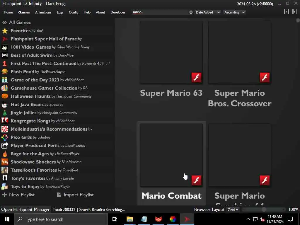
Task: Click the Player-Produced Perils share icon
Action: (x=5, y=145)
